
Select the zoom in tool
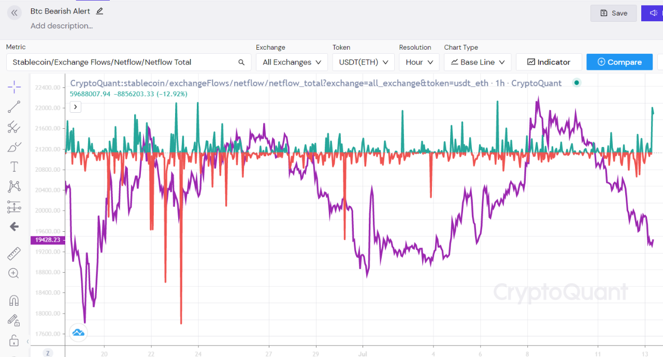[14, 273]
